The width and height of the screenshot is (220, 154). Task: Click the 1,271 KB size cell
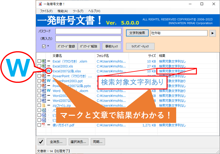point(149,125)
